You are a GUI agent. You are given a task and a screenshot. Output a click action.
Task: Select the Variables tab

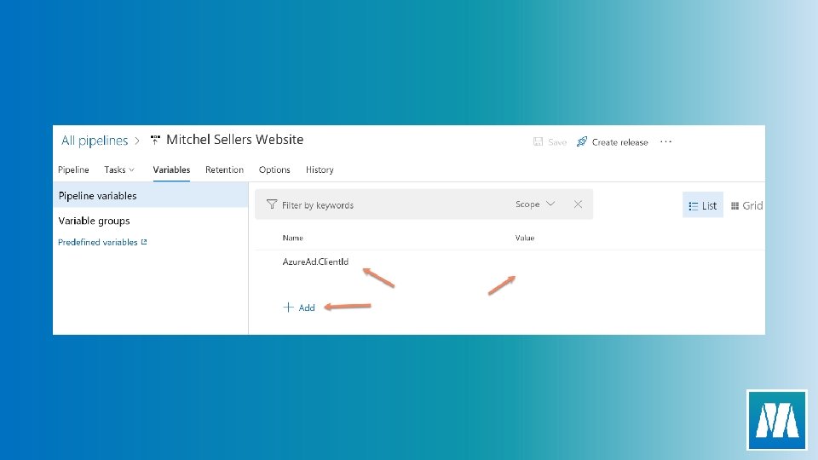point(171,170)
